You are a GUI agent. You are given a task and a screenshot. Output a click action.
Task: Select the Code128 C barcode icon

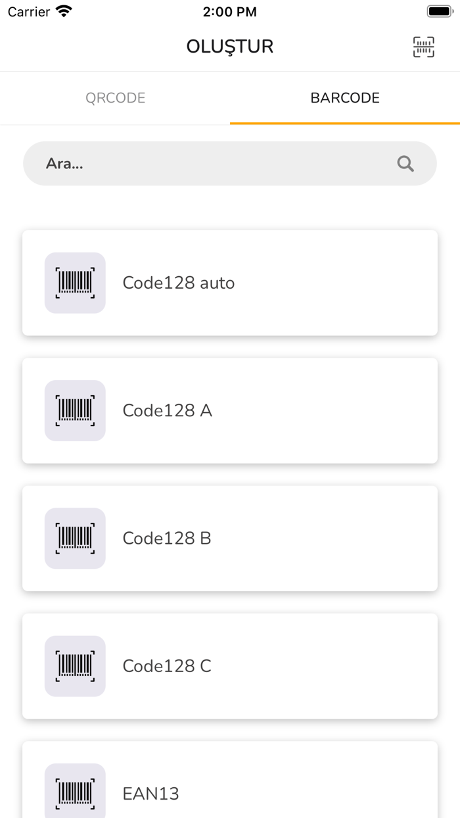click(75, 666)
